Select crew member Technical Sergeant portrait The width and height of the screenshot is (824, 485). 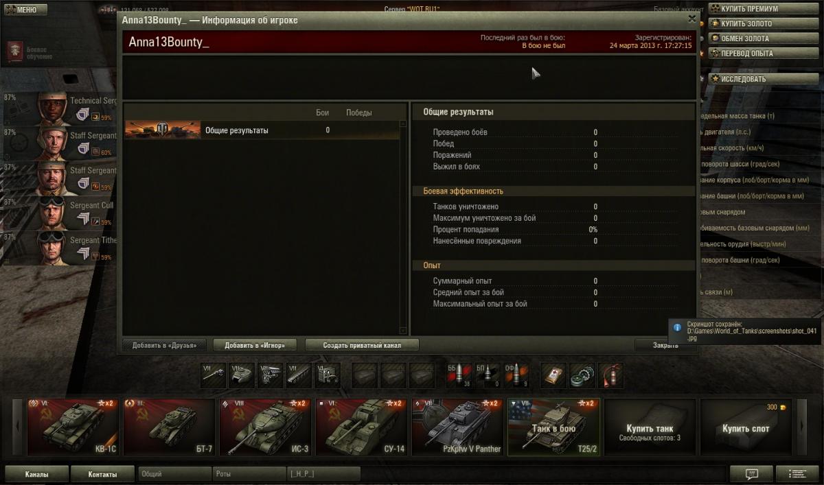click(x=52, y=108)
